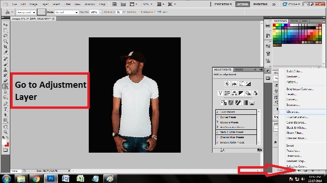Click Levels icon in Adjustments panel

(x=234, y=84)
